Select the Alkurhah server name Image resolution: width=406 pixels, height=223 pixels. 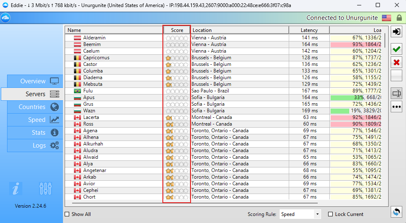[x=93, y=144]
